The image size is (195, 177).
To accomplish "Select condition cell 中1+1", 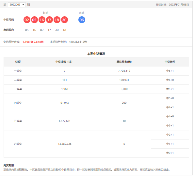I will click(170, 144).
